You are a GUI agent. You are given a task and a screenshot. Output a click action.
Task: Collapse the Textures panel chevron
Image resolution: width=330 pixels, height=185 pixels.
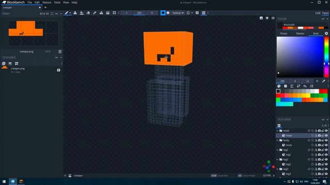pyautogui.click(x=61, y=58)
